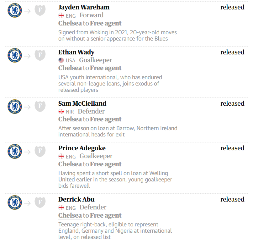Select the Jayden Wareham player name
This screenshot has width=253, height=244.
[84, 8]
